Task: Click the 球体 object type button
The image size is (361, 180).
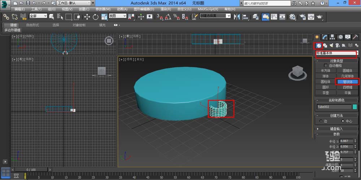Action: [x=326, y=76]
